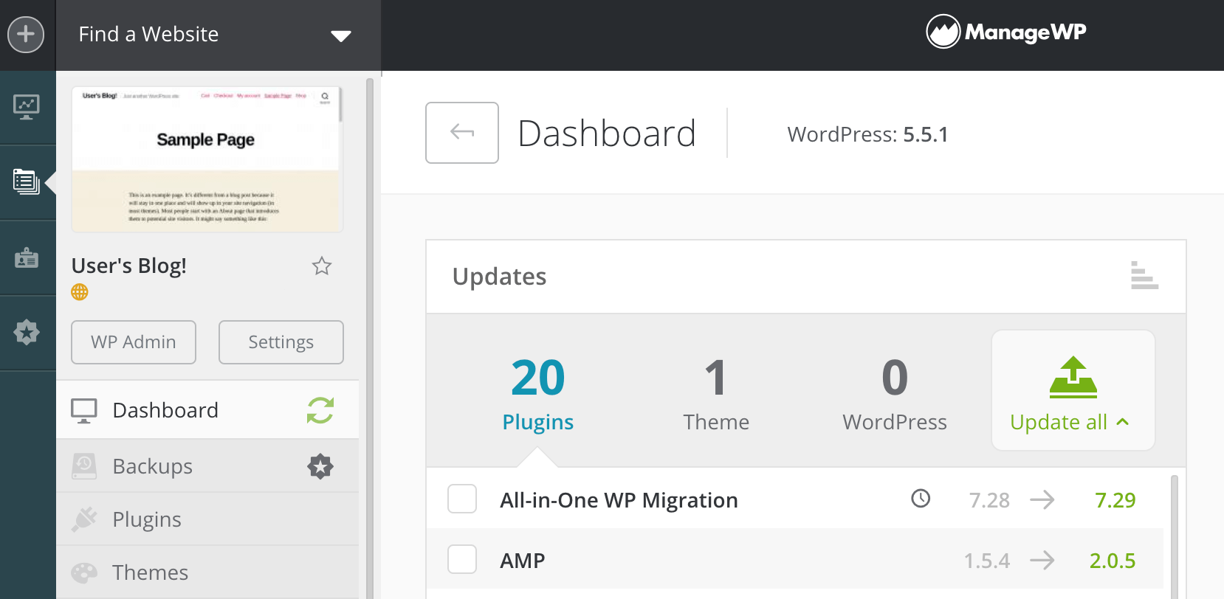Click the WP Admin button
The width and height of the screenshot is (1224, 599).
[x=134, y=342]
